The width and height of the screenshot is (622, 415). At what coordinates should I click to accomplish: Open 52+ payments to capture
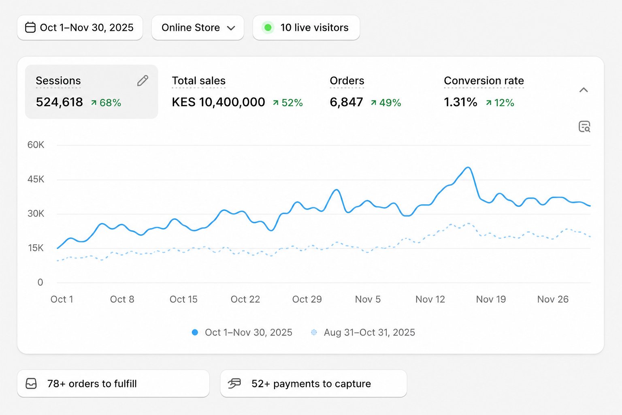[x=313, y=383]
